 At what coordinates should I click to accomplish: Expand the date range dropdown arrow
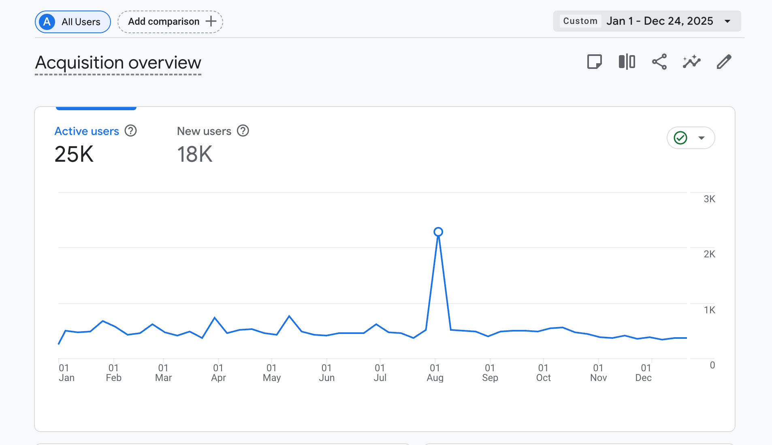tap(727, 21)
